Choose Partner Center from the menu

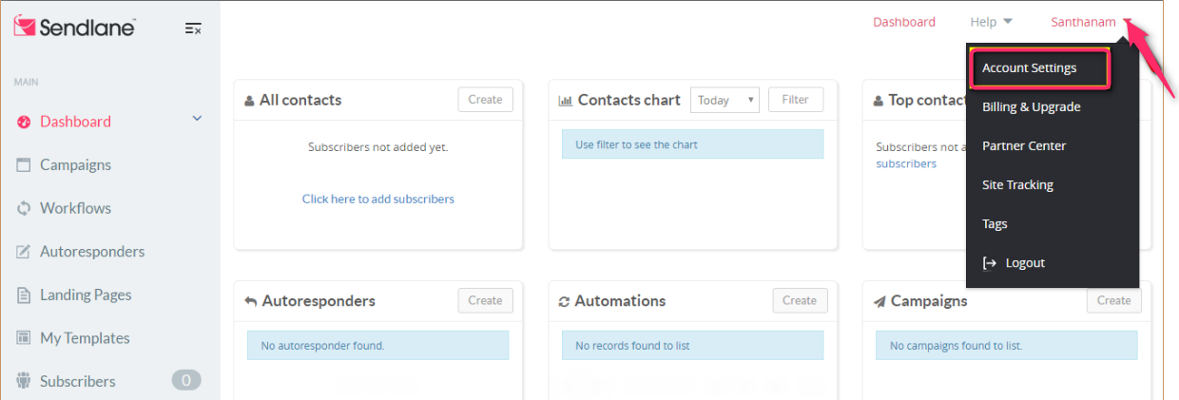(x=1024, y=146)
